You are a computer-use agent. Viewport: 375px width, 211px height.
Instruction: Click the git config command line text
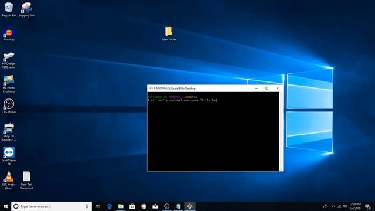182,100
